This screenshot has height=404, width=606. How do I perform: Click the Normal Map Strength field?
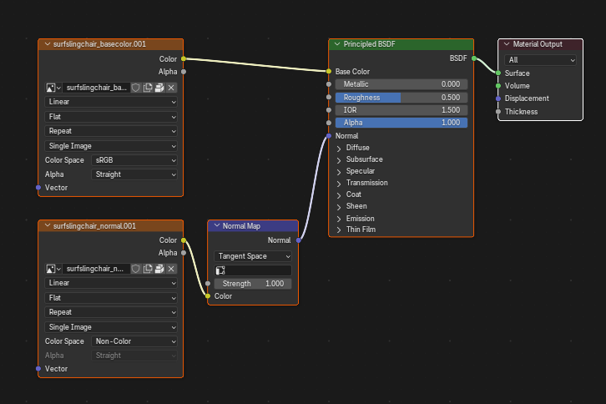253,284
